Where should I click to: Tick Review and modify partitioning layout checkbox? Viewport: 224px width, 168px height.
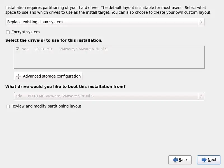pos(8,106)
